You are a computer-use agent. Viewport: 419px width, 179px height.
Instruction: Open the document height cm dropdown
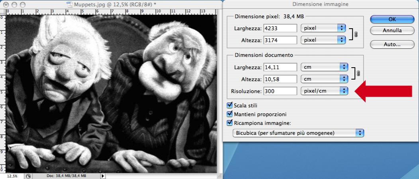(324, 79)
